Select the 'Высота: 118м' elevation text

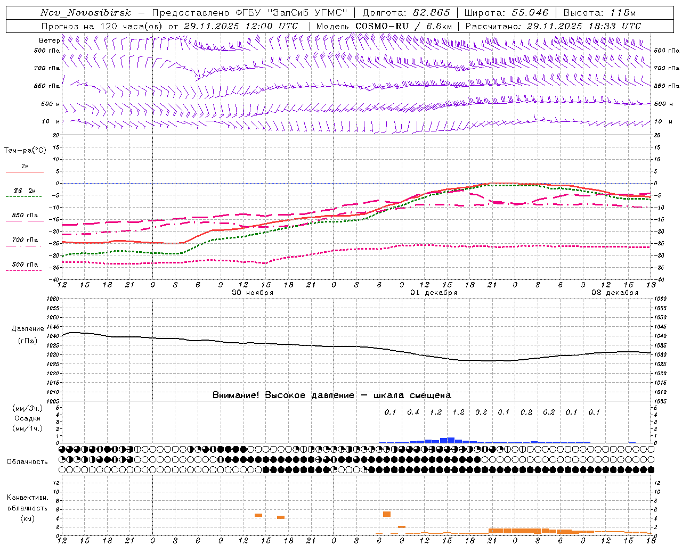(x=599, y=13)
